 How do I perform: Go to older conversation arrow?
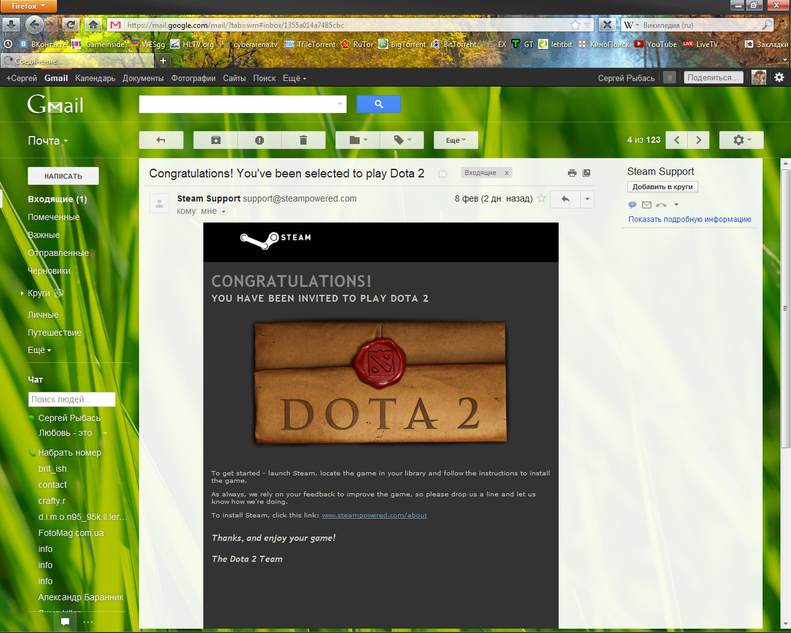pyautogui.click(x=699, y=140)
